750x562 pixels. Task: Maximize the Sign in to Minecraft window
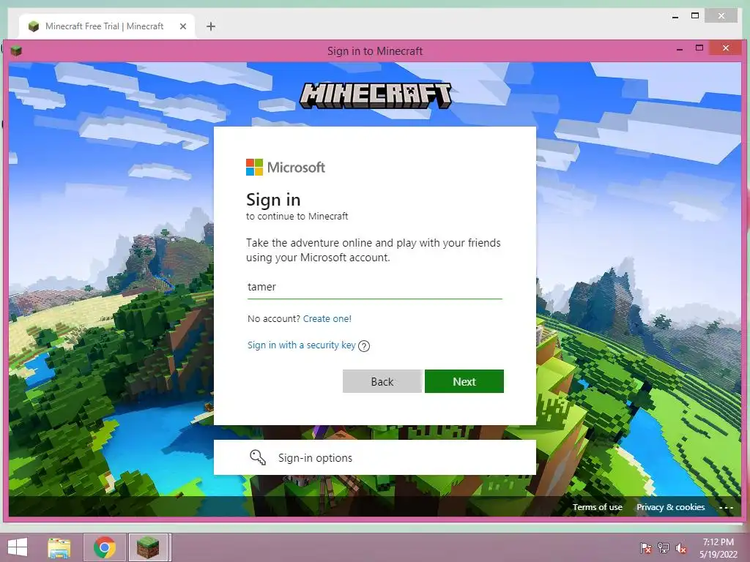pyautogui.click(x=699, y=48)
